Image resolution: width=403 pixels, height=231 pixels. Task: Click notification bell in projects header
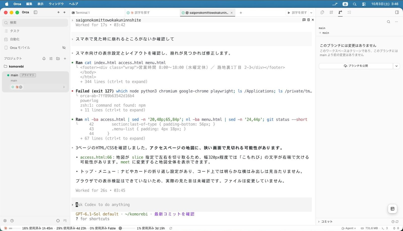44,59
